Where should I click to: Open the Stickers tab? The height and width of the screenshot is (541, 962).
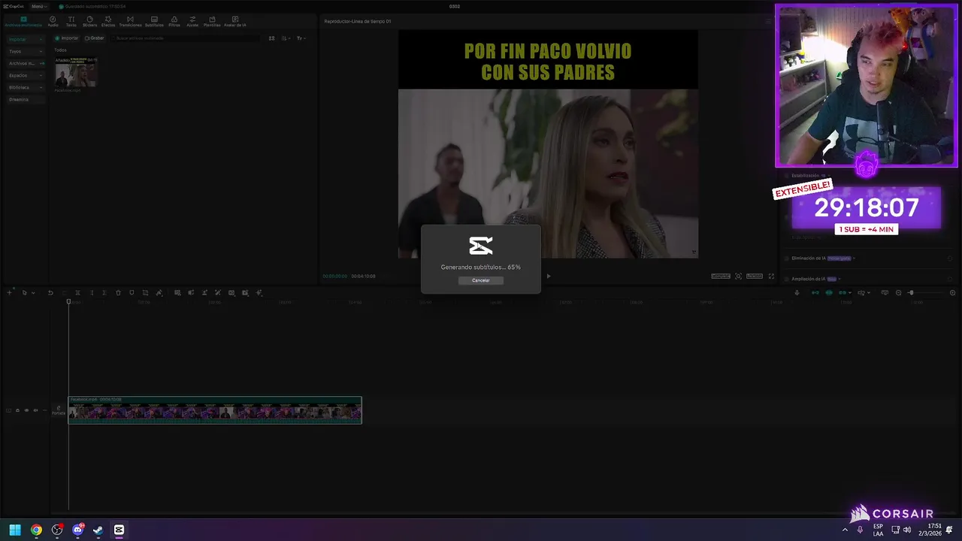coord(89,21)
